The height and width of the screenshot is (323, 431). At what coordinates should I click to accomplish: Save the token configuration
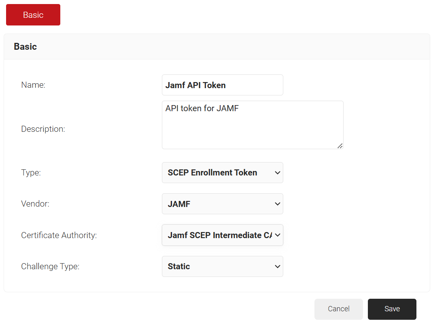pos(392,309)
